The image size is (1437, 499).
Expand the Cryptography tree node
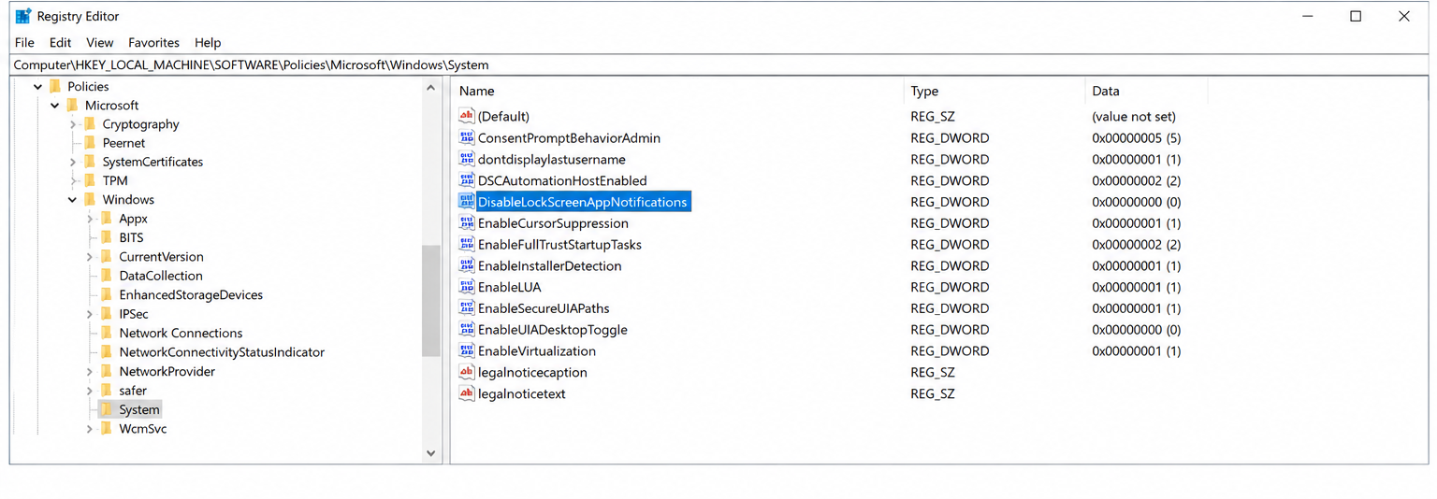click(73, 124)
